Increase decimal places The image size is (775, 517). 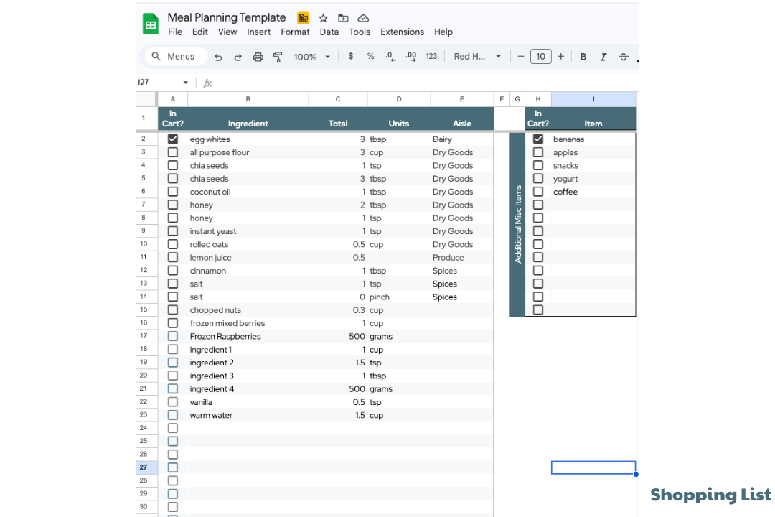[410, 57]
